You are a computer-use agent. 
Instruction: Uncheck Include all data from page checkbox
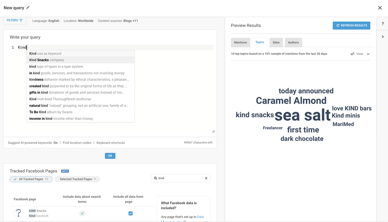[130, 213]
